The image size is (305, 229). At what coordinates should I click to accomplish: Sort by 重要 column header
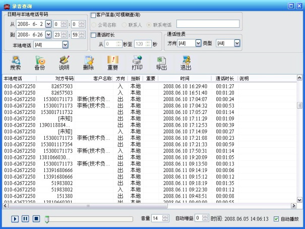coord(151,79)
